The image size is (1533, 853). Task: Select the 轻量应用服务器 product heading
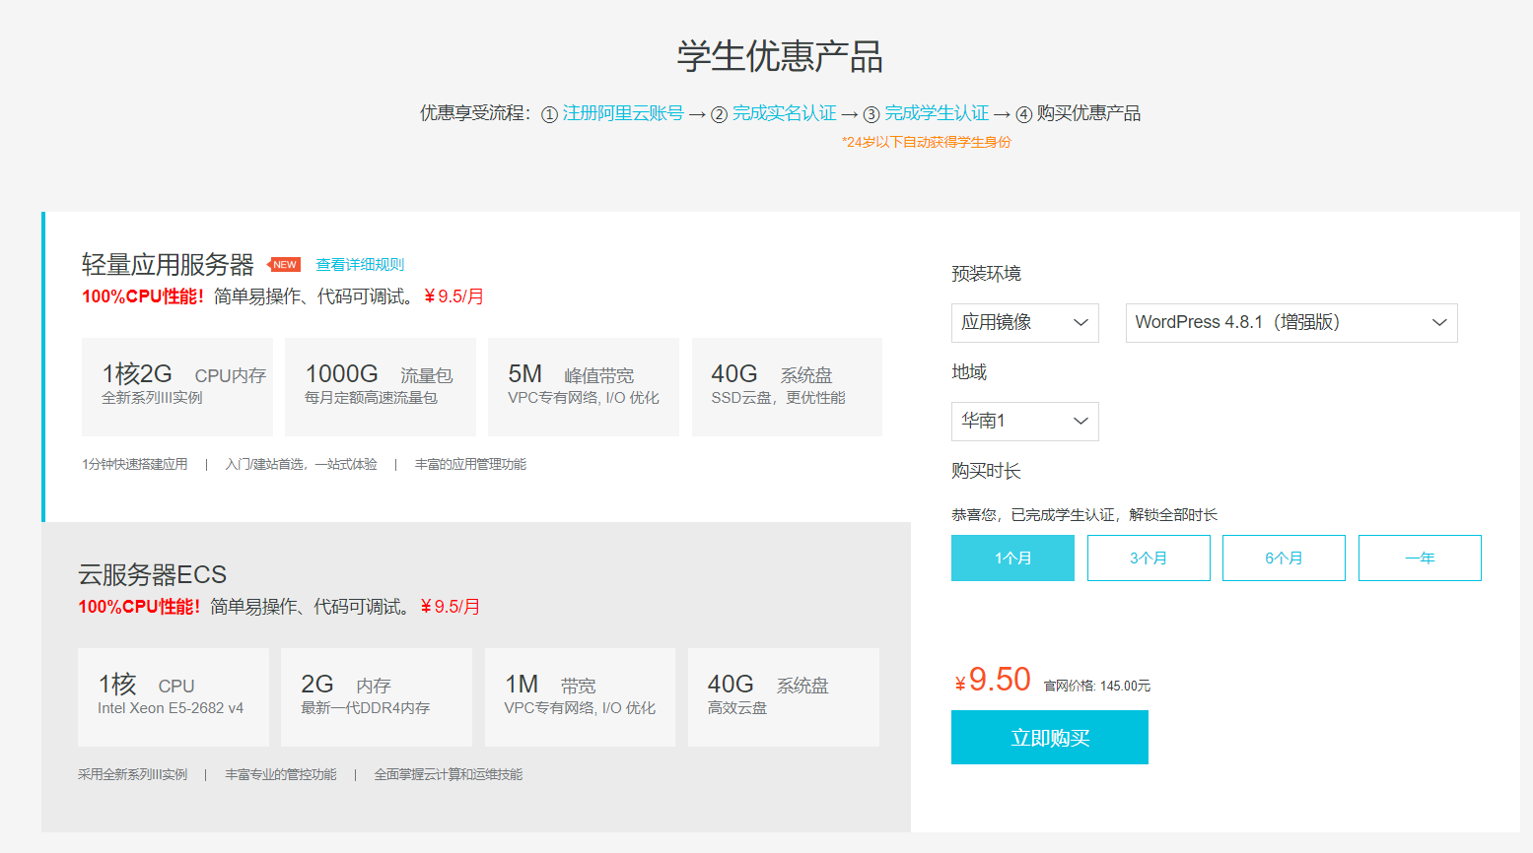coord(168,265)
